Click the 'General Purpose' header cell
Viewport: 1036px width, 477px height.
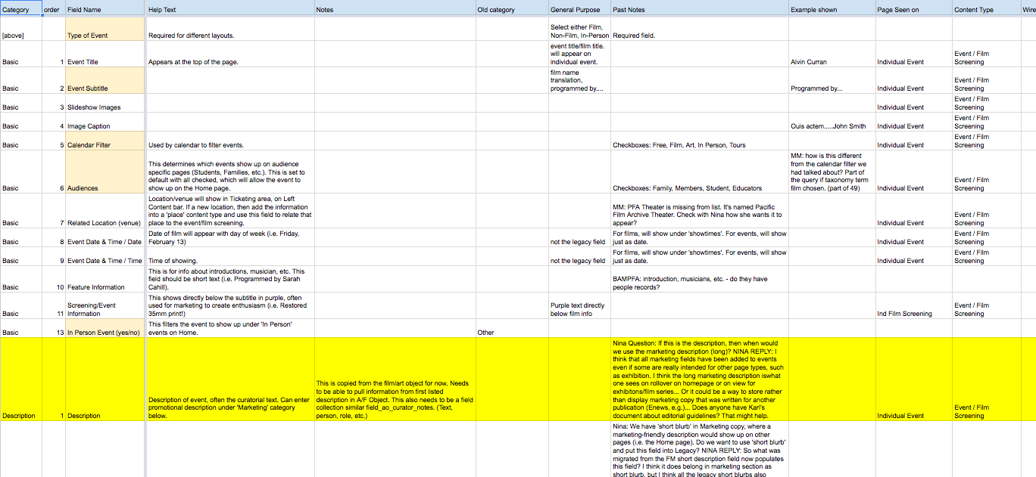[579, 10]
